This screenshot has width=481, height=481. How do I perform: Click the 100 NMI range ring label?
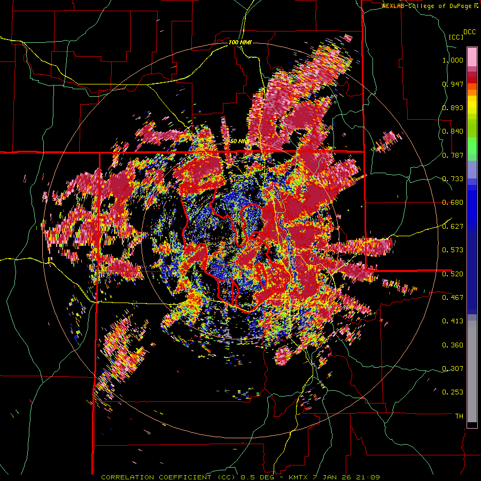(240, 42)
